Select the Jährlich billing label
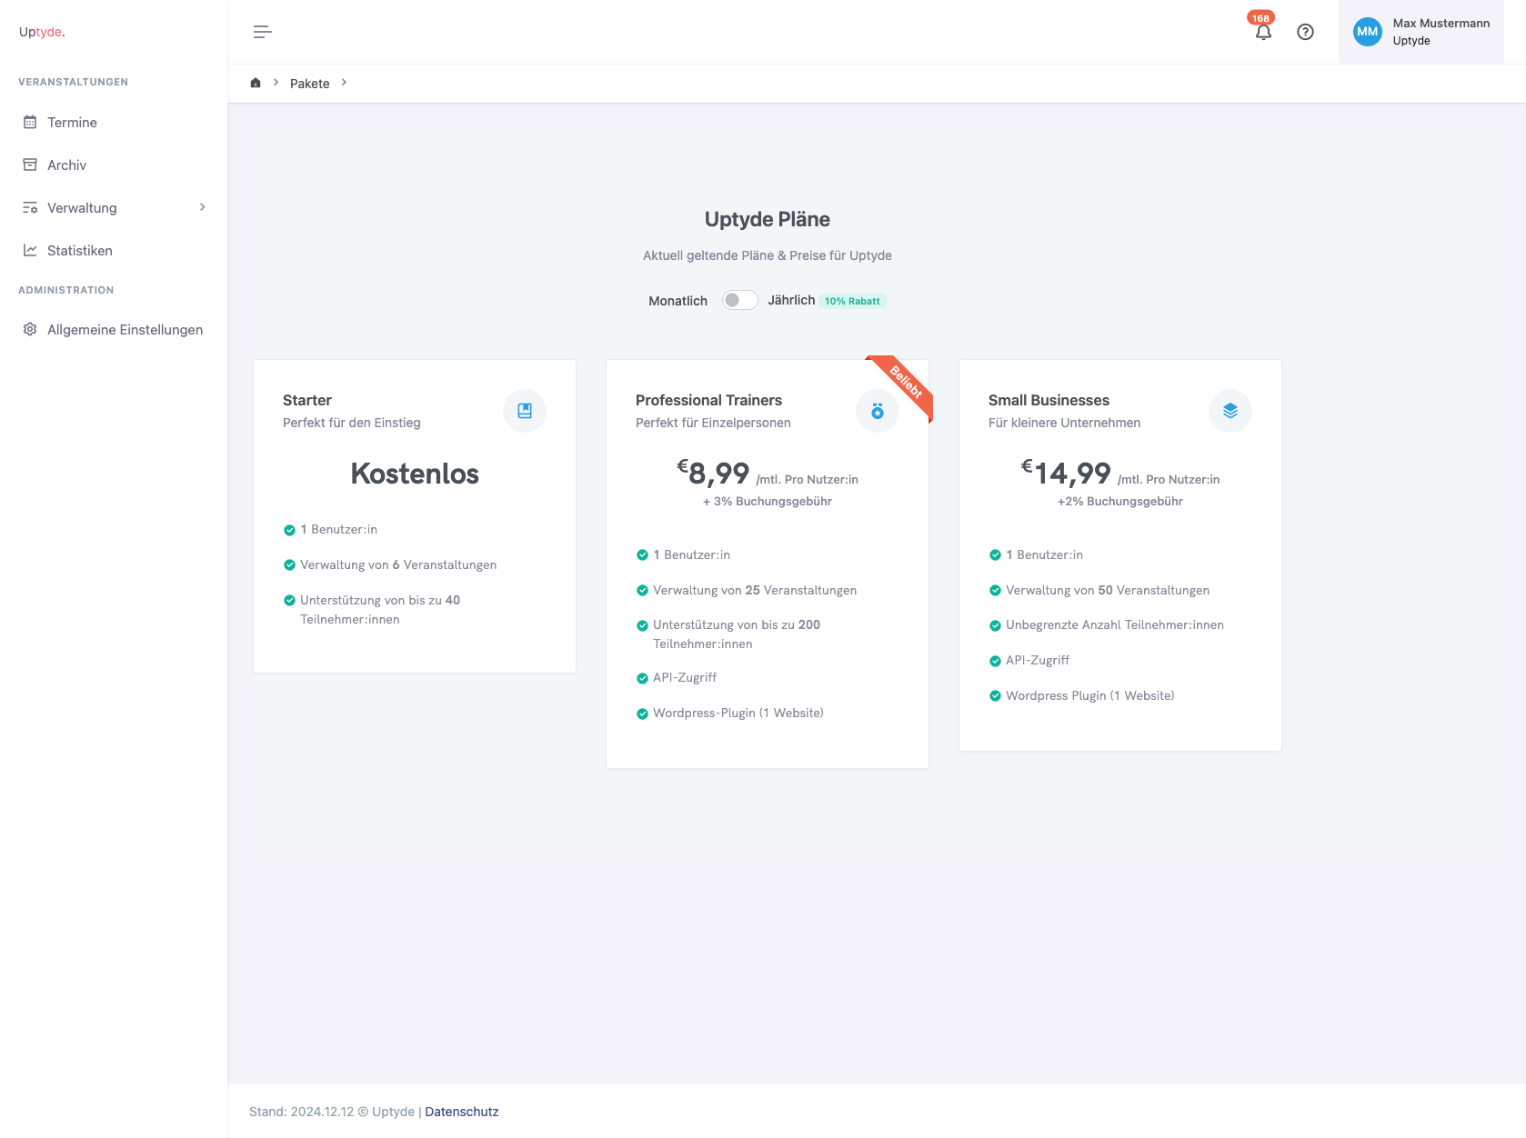 (x=791, y=300)
